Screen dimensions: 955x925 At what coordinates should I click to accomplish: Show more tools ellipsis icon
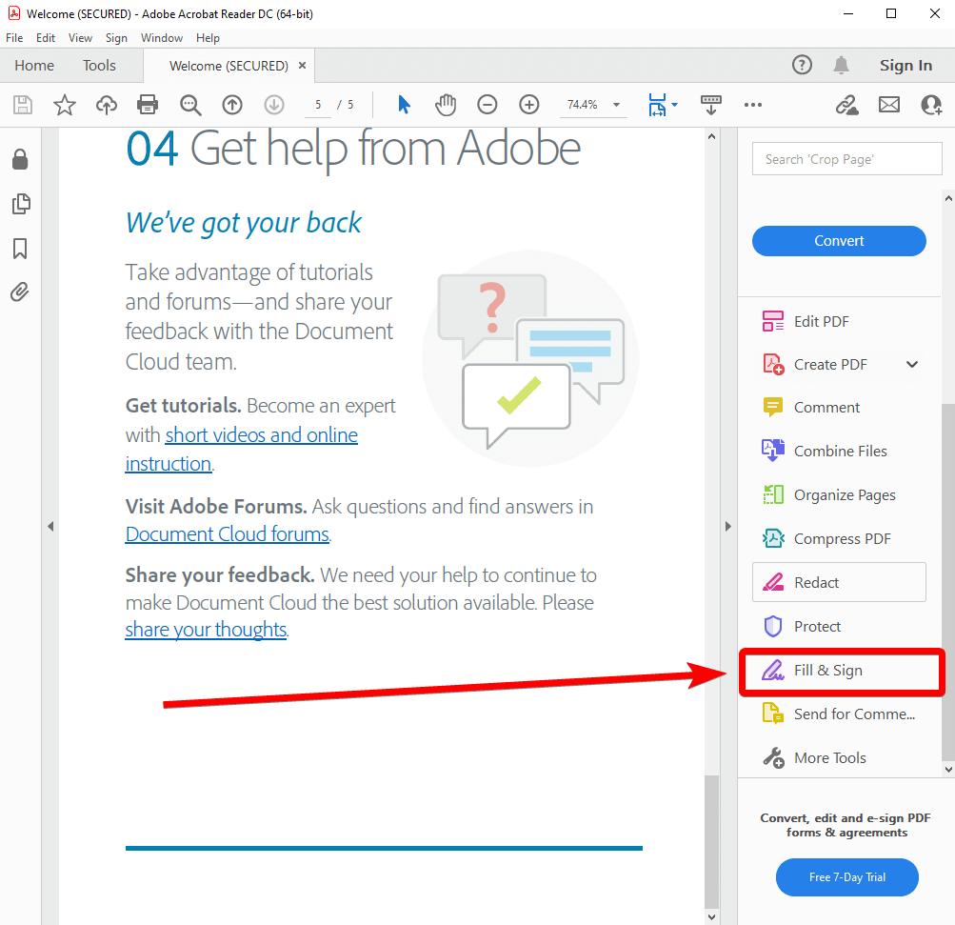pyautogui.click(x=753, y=105)
